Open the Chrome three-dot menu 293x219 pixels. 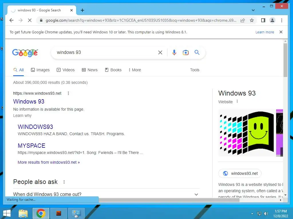click(x=282, y=20)
